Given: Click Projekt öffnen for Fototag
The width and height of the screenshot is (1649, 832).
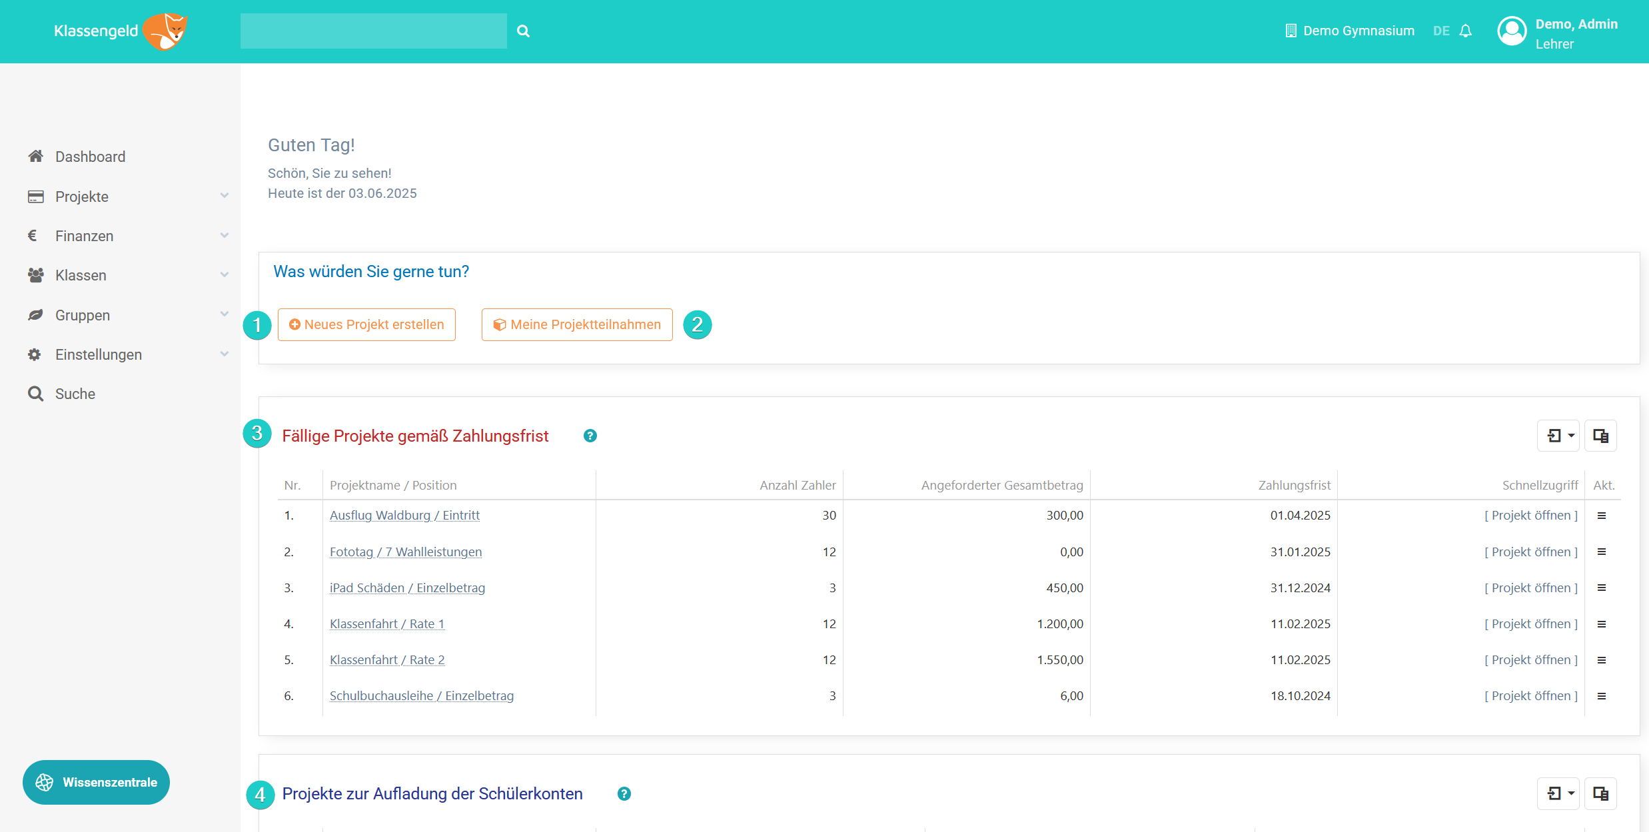Looking at the screenshot, I should [x=1531, y=552].
